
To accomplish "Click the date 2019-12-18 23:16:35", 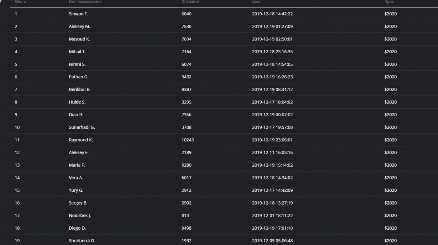I will tap(272, 52).
